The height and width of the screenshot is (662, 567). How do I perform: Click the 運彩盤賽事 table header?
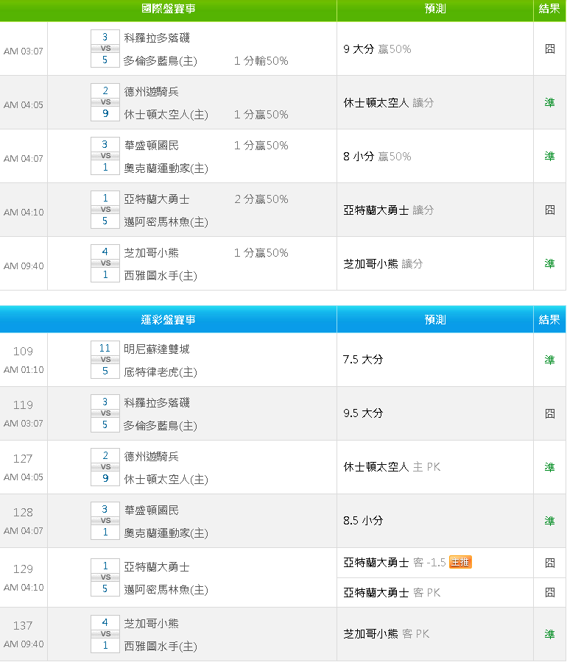pyautogui.click(x=168, y=320)
